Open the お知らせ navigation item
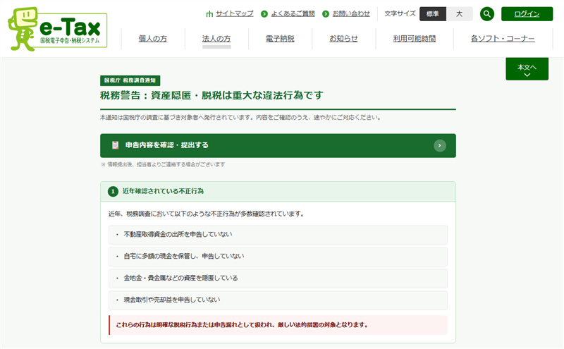Screen dimensions: 564x349 click(x=343, y=39)
